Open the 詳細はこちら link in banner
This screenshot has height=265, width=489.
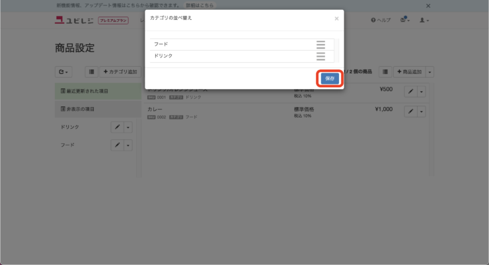pos(200,5)
